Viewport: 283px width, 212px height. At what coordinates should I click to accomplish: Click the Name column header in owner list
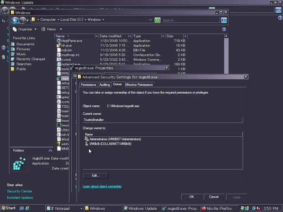tap(163, 134)
